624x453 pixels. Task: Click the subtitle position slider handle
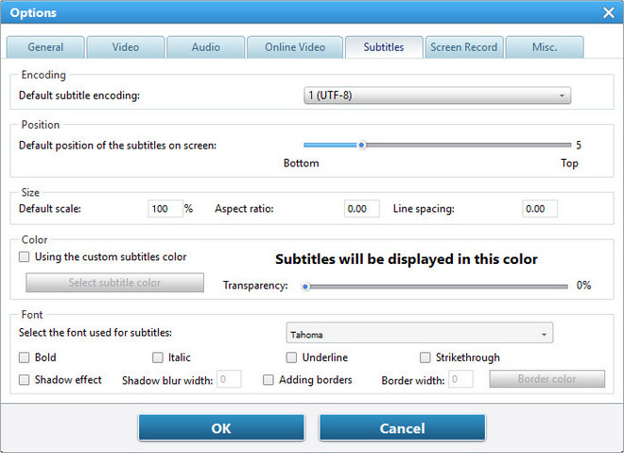[361, 146]
